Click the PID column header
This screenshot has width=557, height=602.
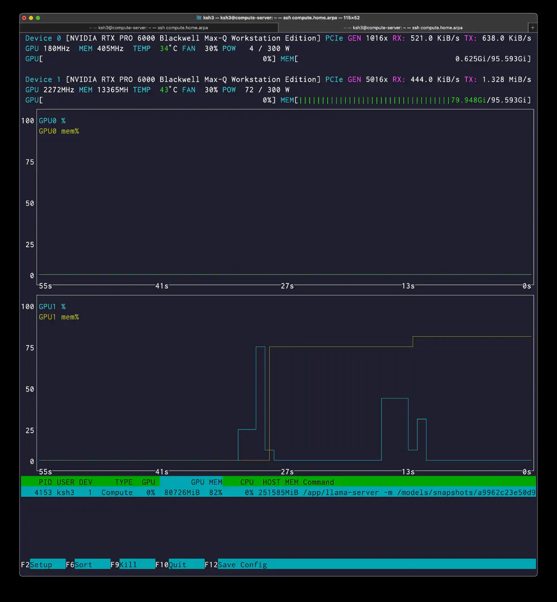click(x=45, y=482)
